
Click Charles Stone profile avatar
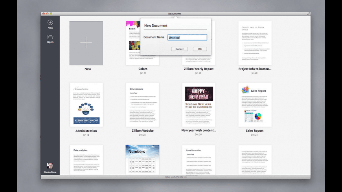coord(50,166)
